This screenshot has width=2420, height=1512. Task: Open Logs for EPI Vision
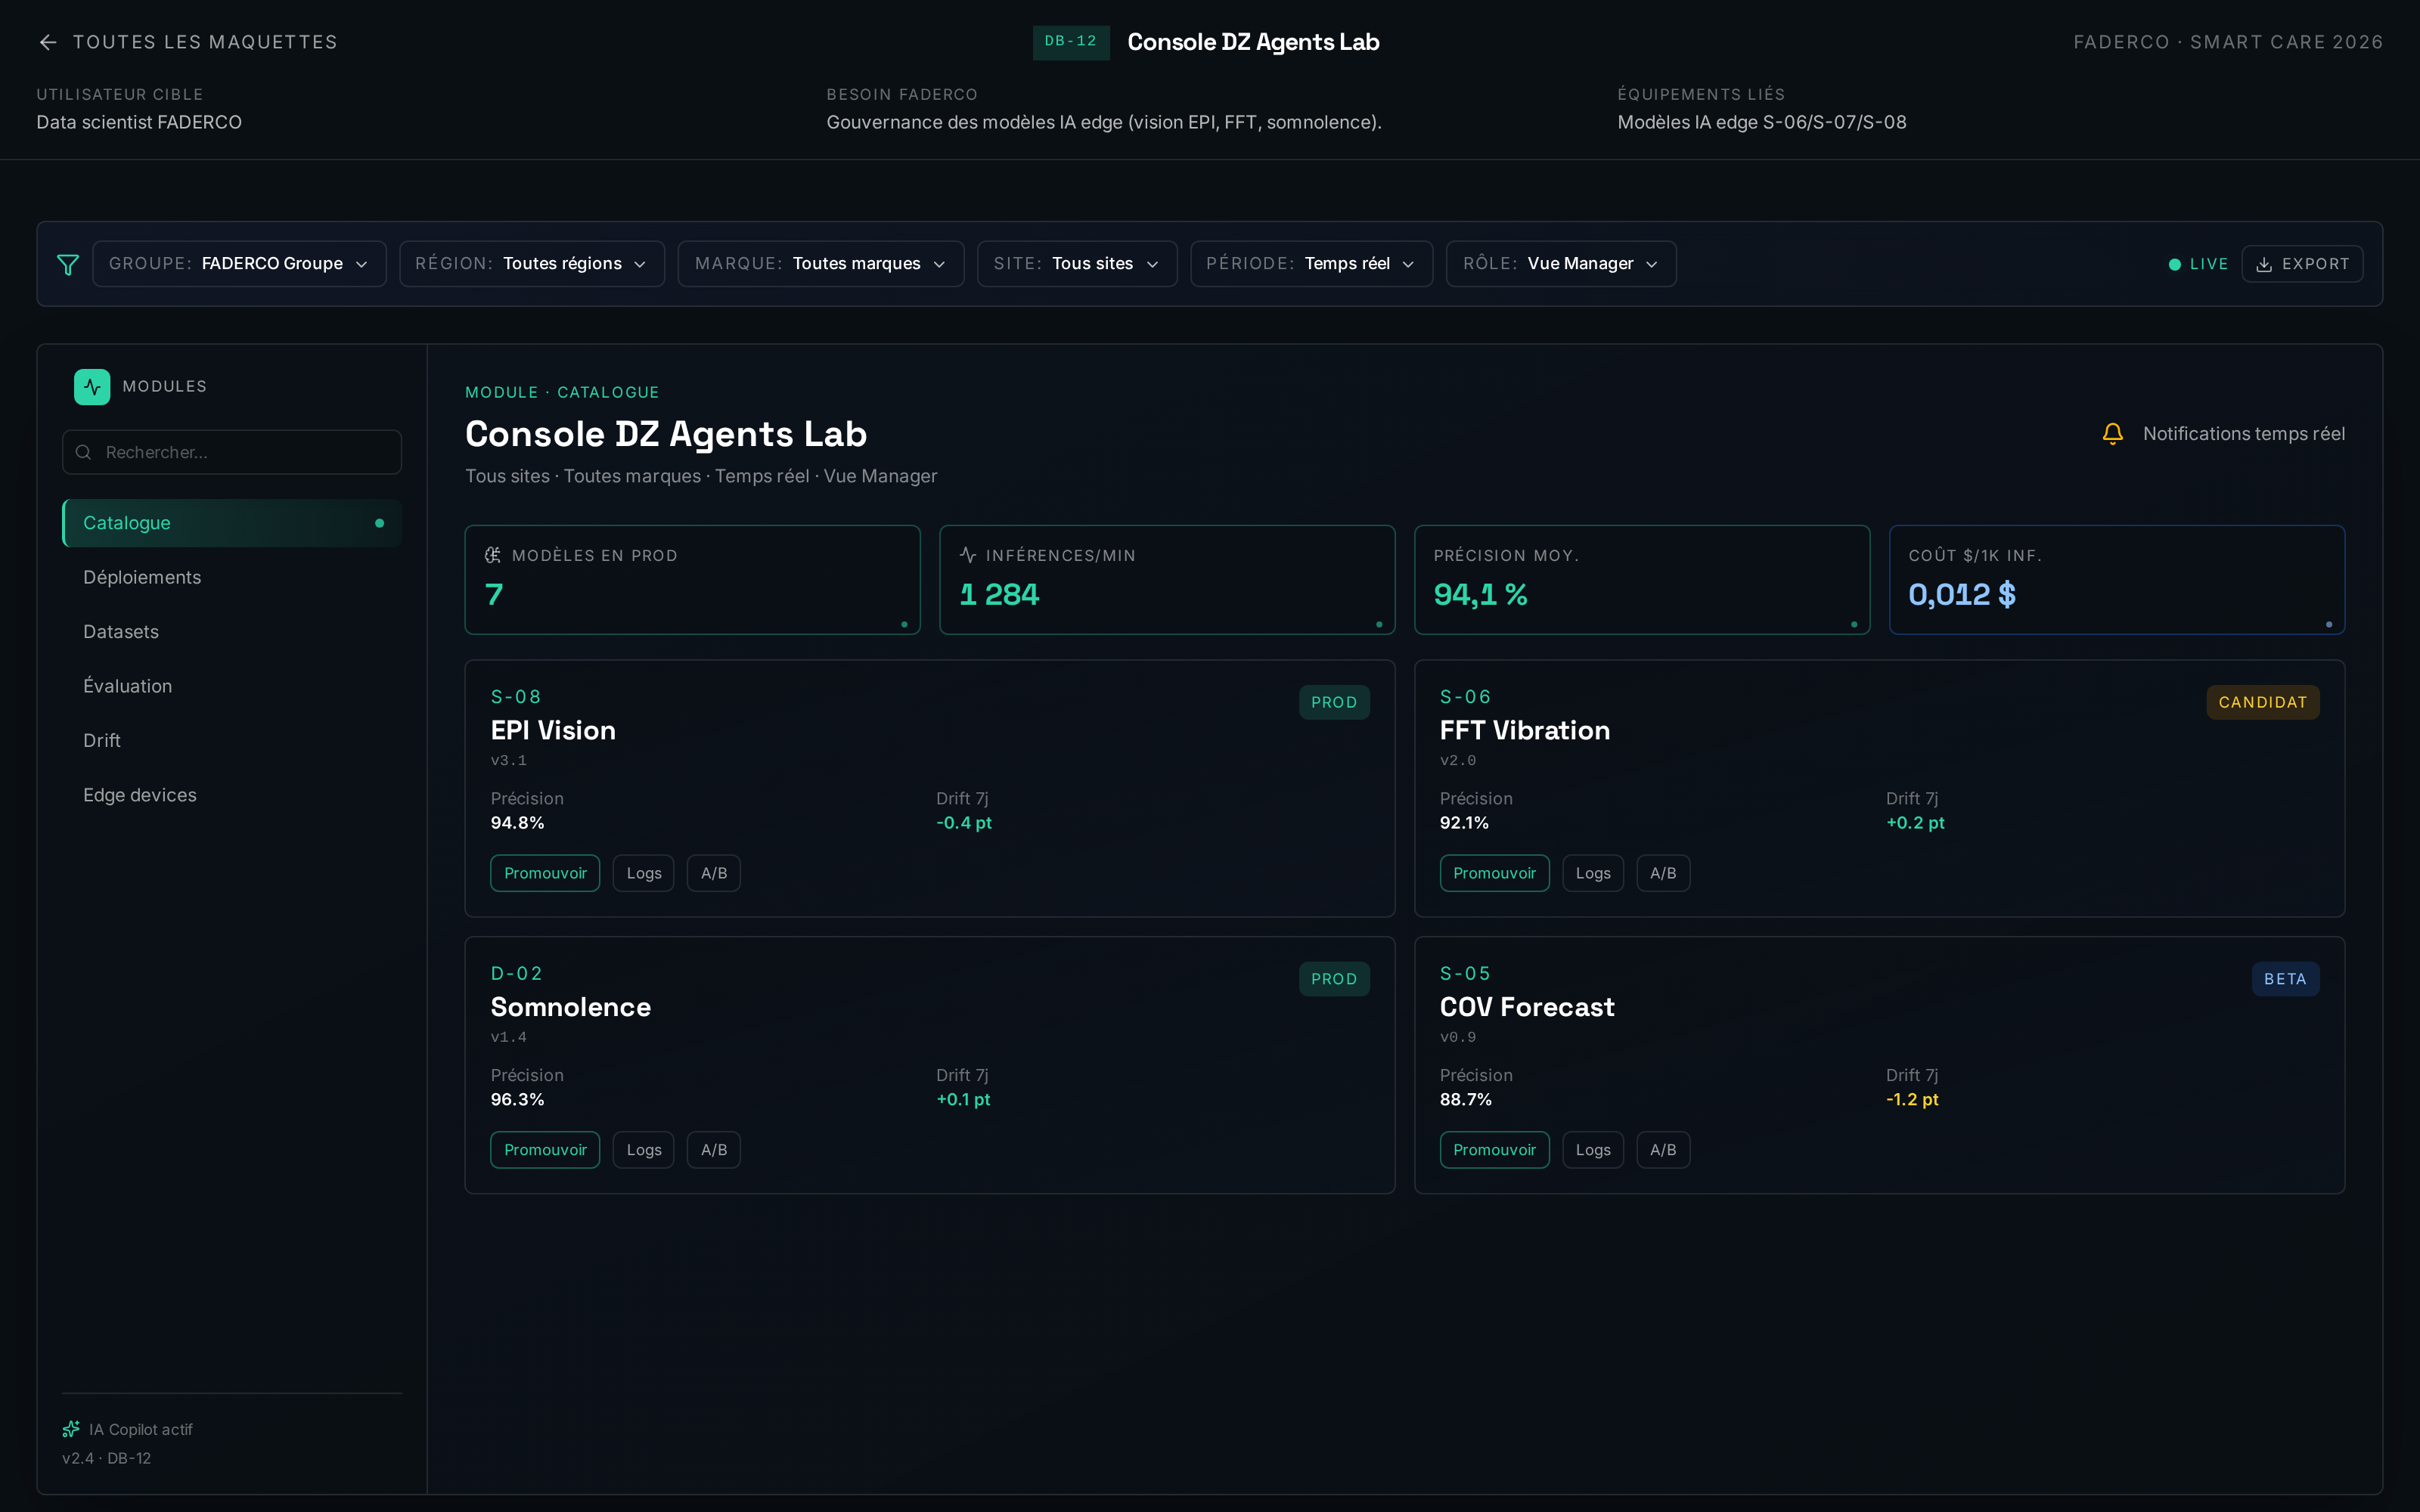click(644, 873)
